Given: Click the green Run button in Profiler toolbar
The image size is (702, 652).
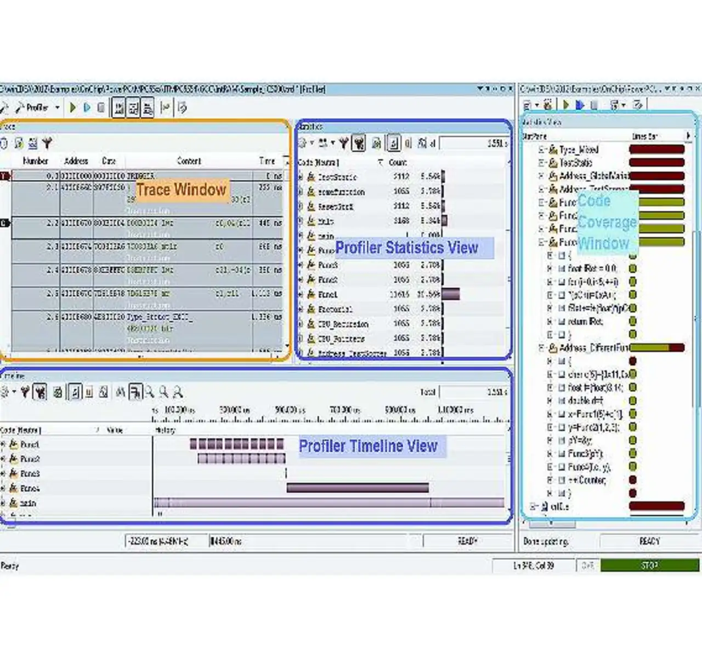Looking at the screenshot, I should 72,108.
